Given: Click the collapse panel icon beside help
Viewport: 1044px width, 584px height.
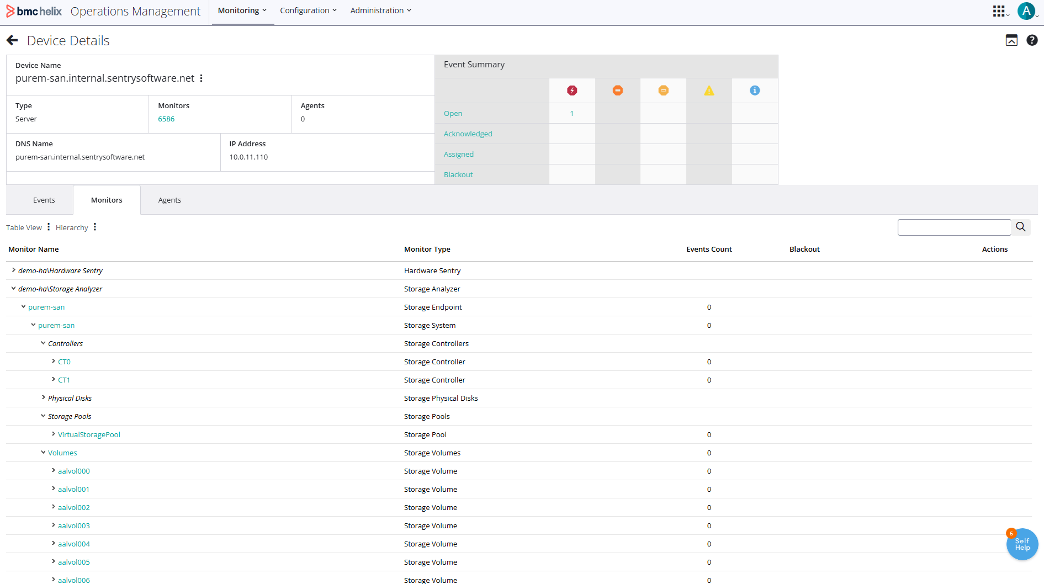Looking at the screenshot, I should point(1011,40).
